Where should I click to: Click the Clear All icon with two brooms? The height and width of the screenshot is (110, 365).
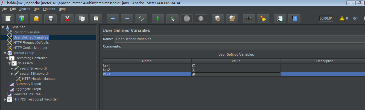[232, 18]
